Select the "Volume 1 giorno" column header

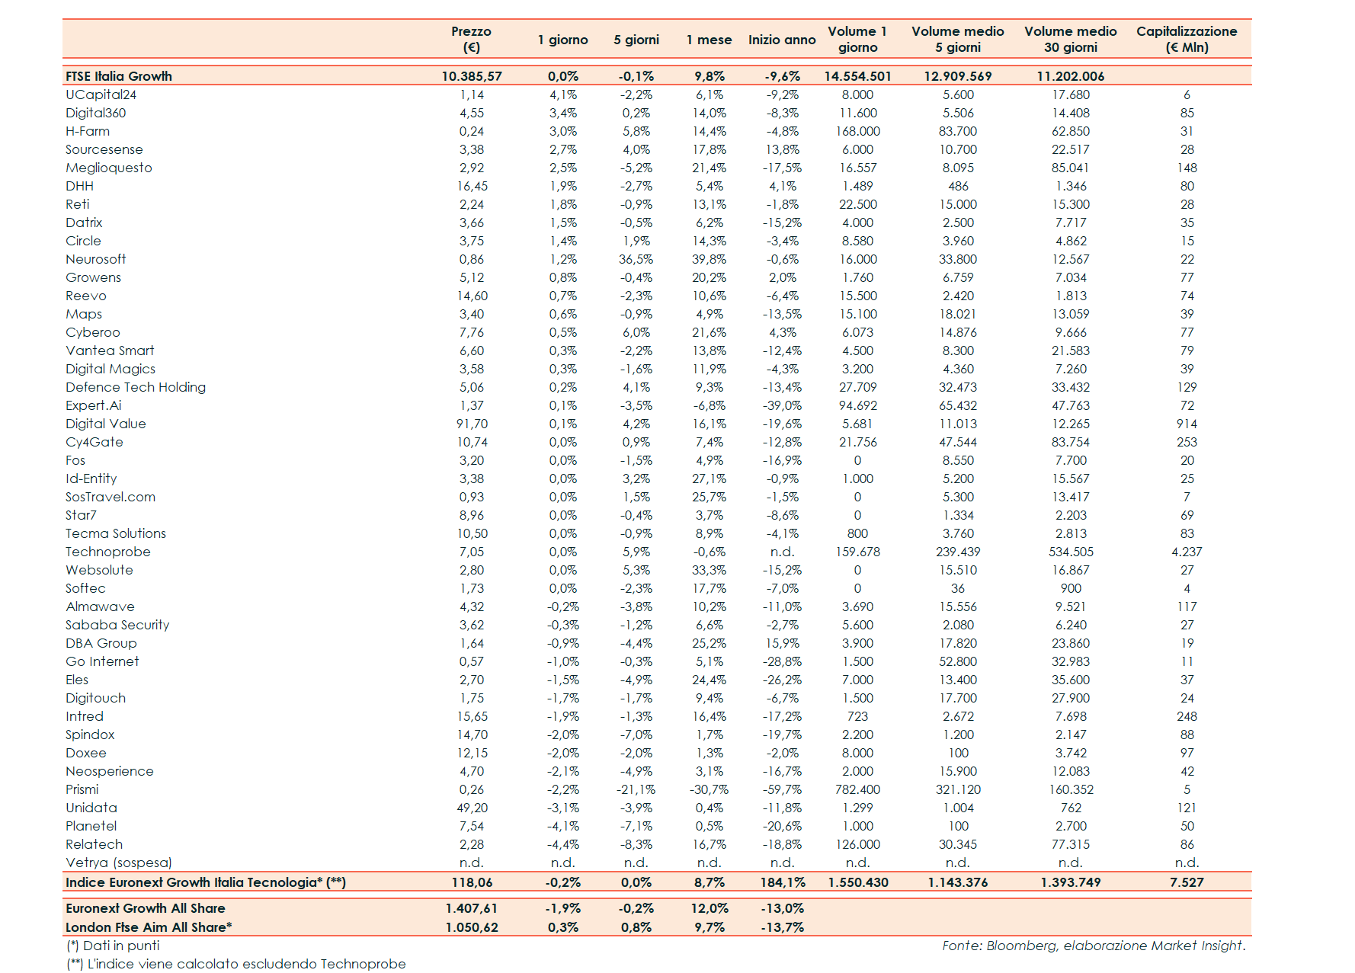point(857,39)
